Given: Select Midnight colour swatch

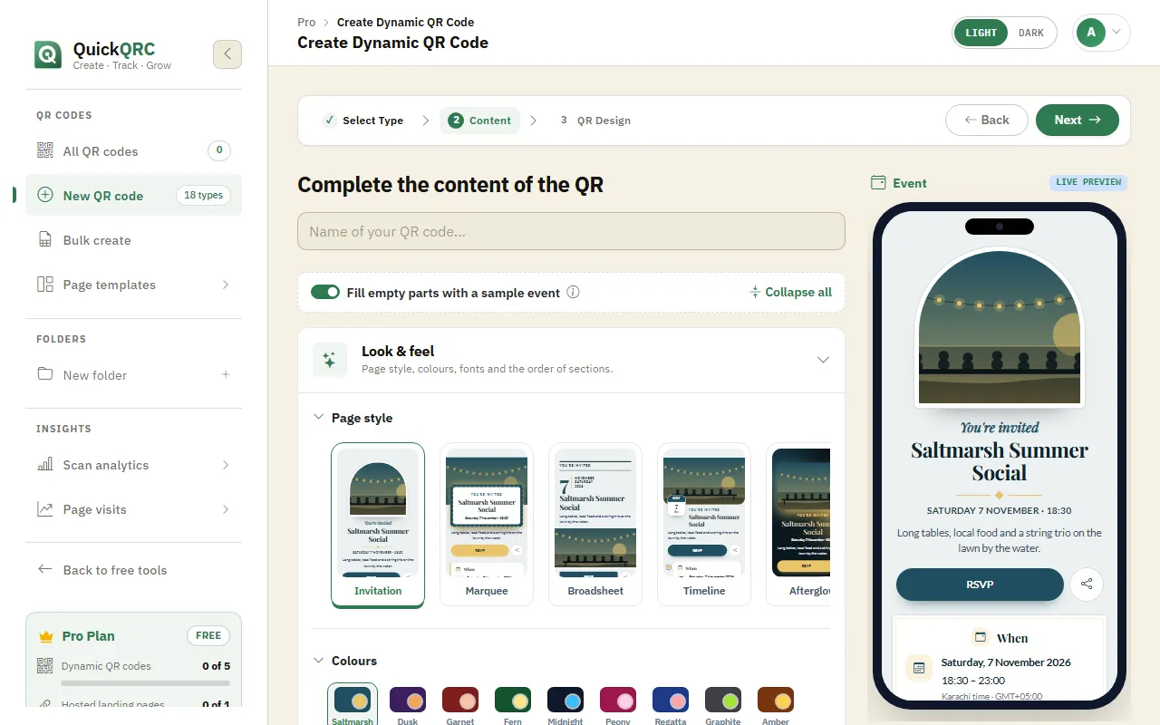Looking at the screenshot, I should [x=565, y=704].
